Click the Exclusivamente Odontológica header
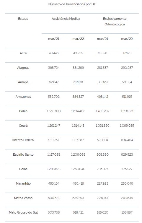 115,22
